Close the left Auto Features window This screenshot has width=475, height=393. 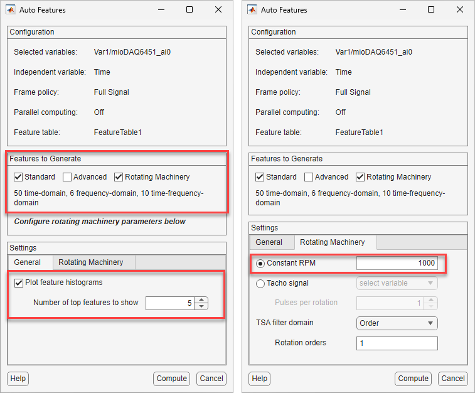tap(218, 9)
